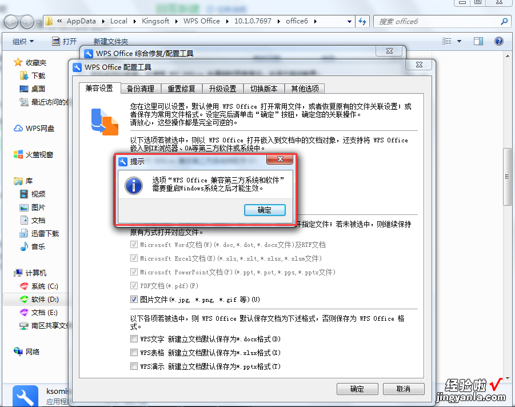Click the wrench icon in 配置工具 title bar
The width and height of the screenshot is (515, 407).
pyautogui.click(x=77, y=67)
